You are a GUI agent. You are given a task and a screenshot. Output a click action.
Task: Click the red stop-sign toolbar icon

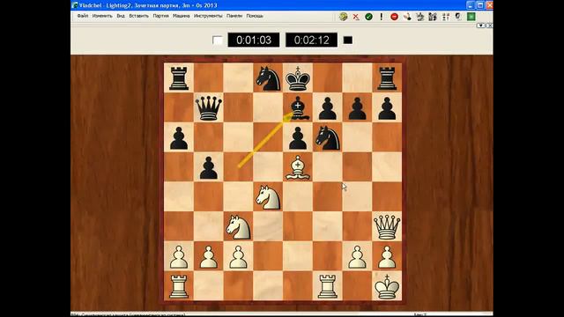pyautogui.click(x=394, y=17)
